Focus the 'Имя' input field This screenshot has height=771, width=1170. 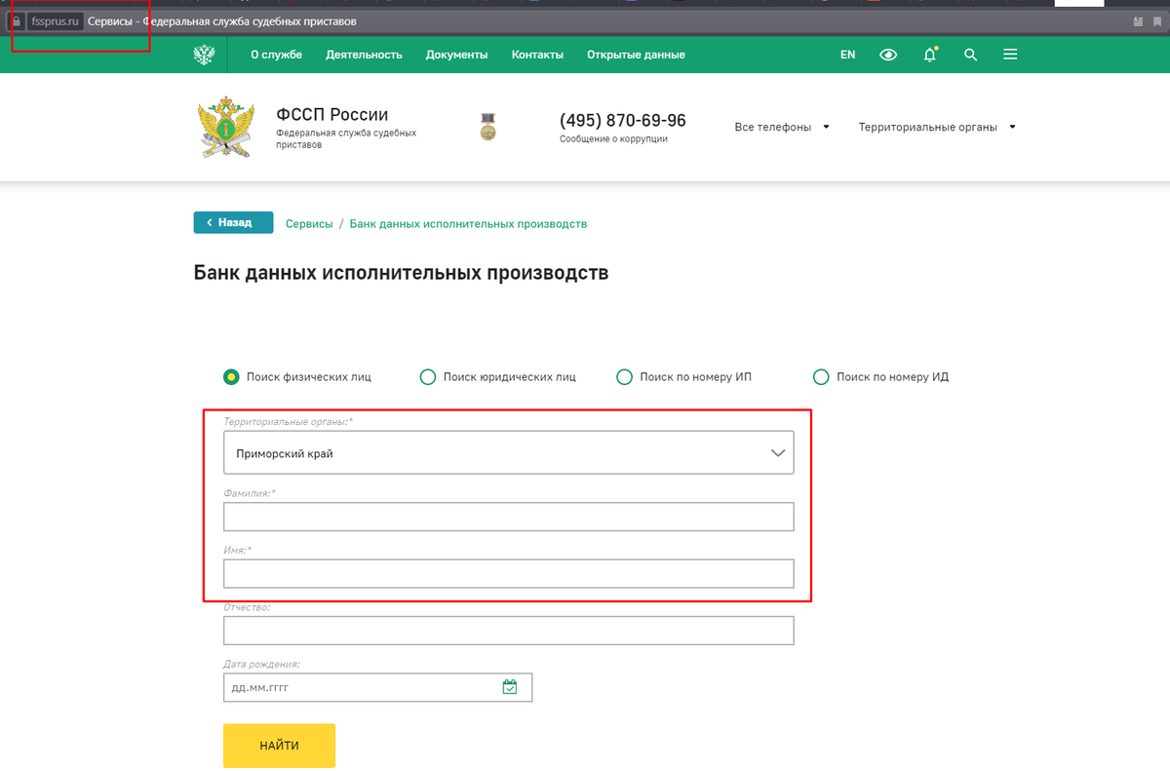[509, 573]
